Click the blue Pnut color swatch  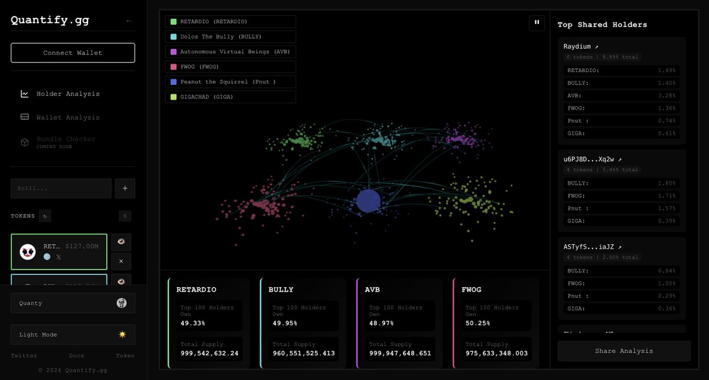pyautogui.click(x=174, y=81)
